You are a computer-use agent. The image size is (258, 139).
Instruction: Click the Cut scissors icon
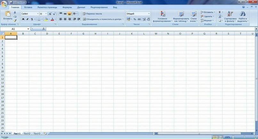(15, 12)
